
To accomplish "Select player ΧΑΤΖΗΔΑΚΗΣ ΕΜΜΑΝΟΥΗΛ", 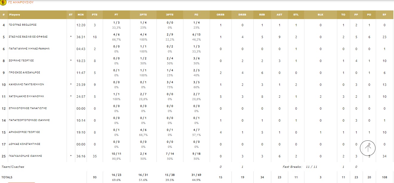I will tap(27, 96).
